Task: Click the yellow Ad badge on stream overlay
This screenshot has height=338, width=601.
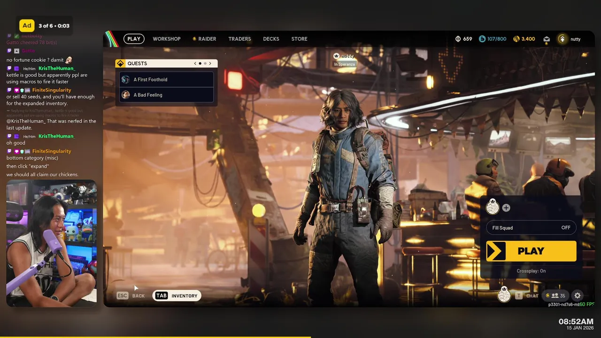Action: [27, 25]
